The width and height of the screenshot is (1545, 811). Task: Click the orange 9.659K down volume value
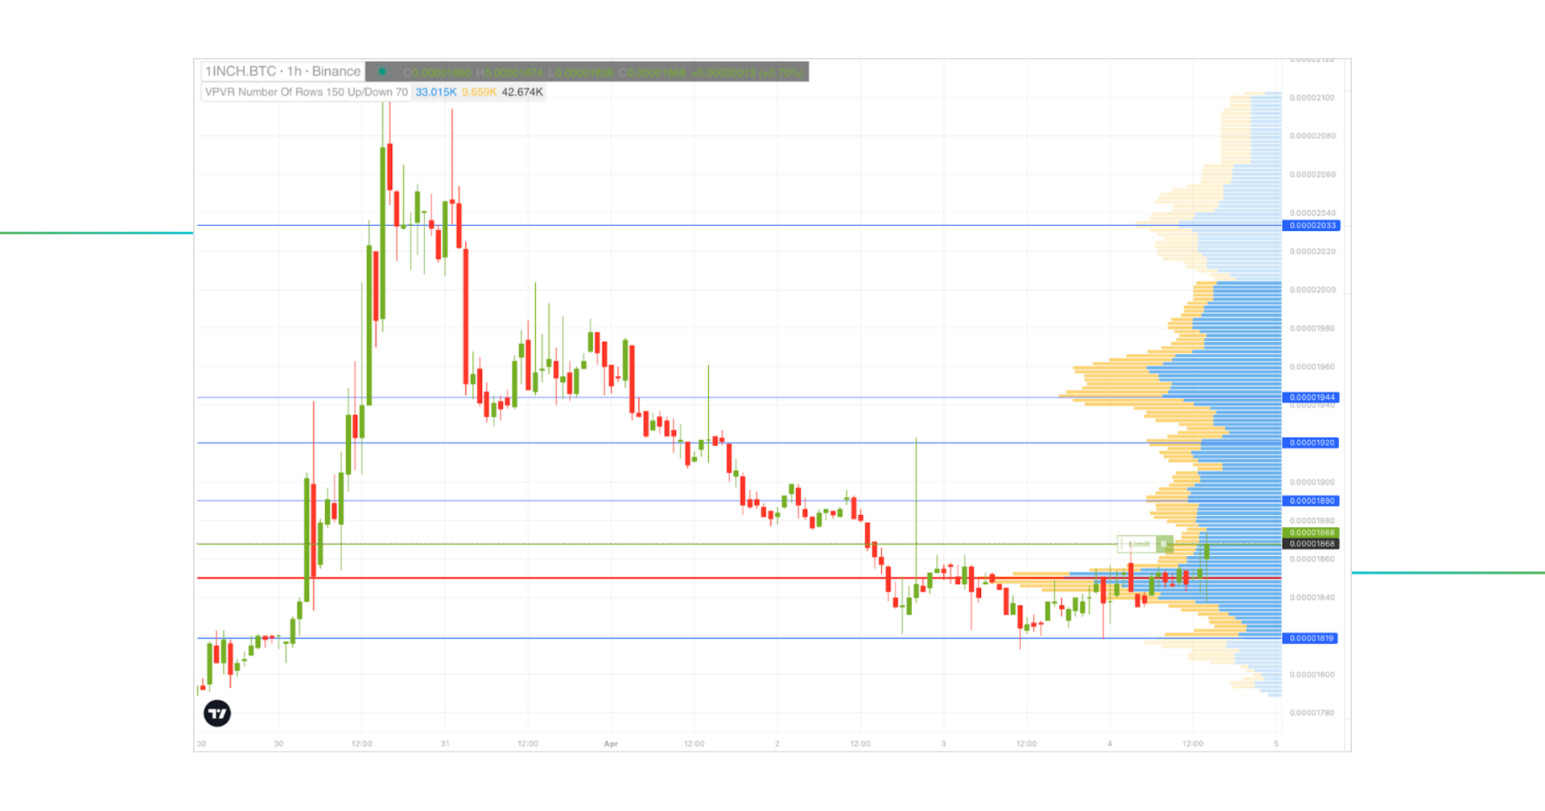click(479, 92)
